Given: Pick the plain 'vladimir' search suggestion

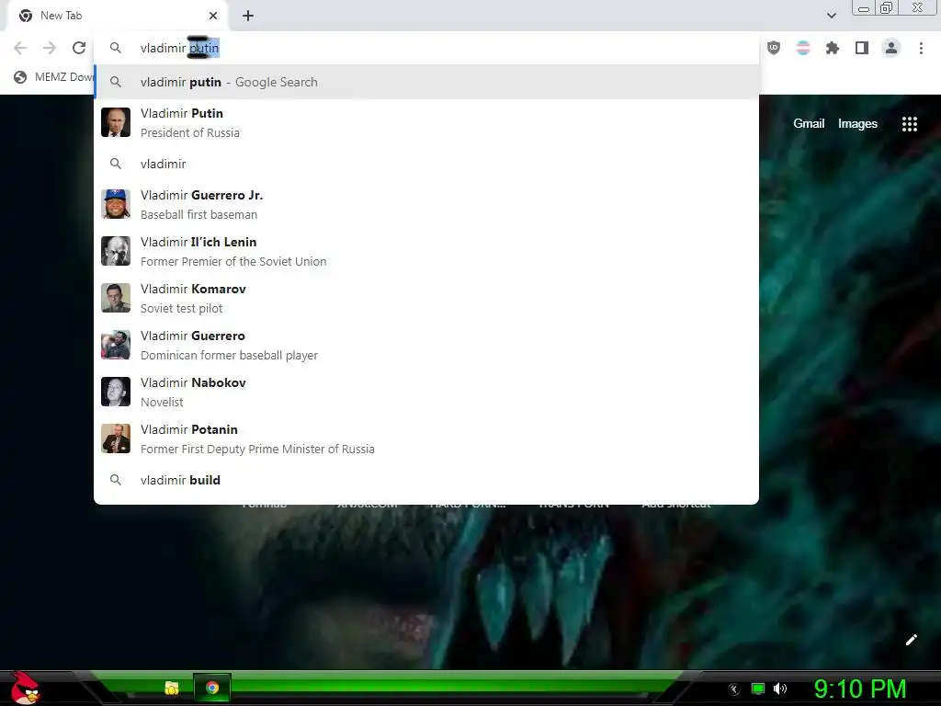Looking at the screenshot, I should pos(426,164).
